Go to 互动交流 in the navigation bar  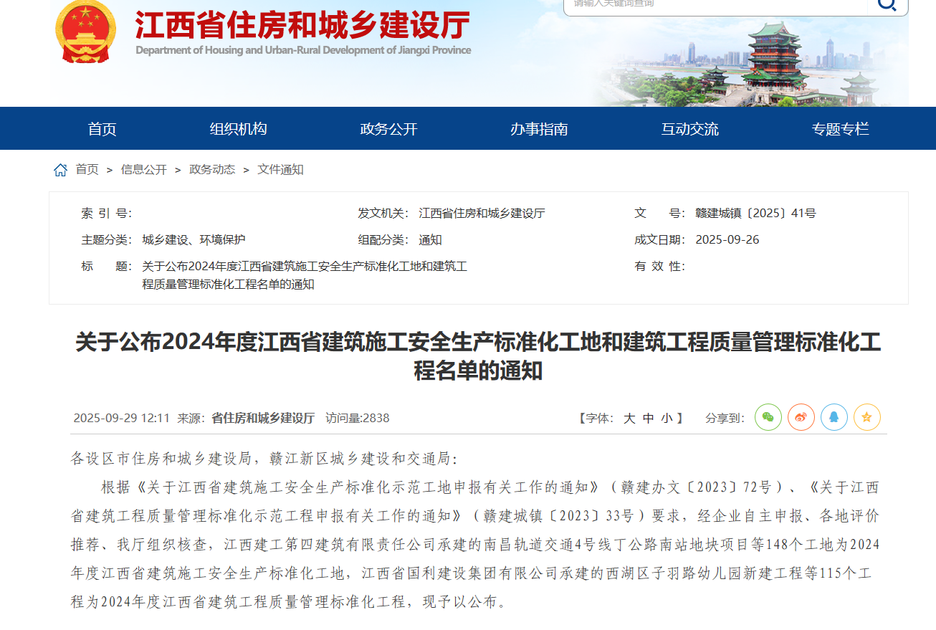(x=689, y=129)
